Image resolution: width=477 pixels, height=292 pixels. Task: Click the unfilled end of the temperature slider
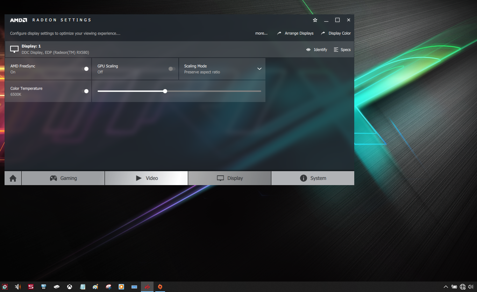[x=261, y=91]
